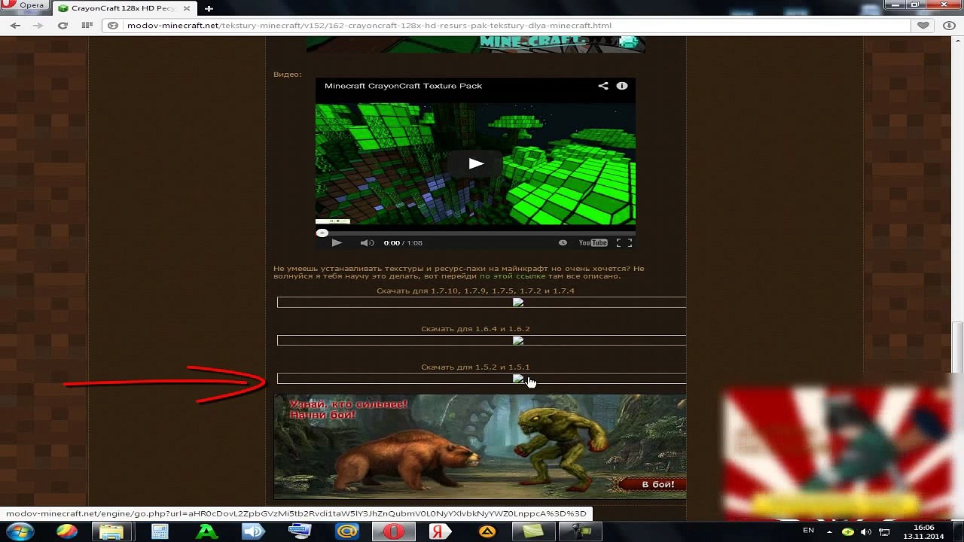Open the screen recorder app in taskbar

581,531
